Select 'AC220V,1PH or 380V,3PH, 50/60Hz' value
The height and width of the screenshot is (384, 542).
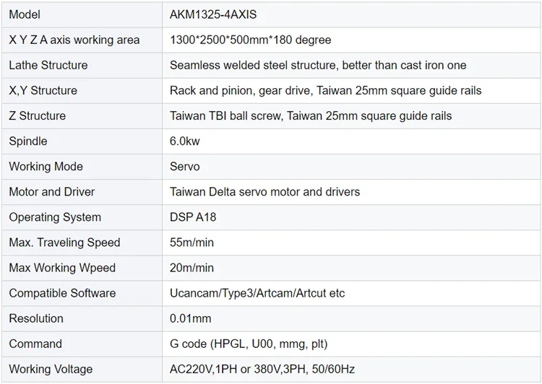(x=262, y=369)
